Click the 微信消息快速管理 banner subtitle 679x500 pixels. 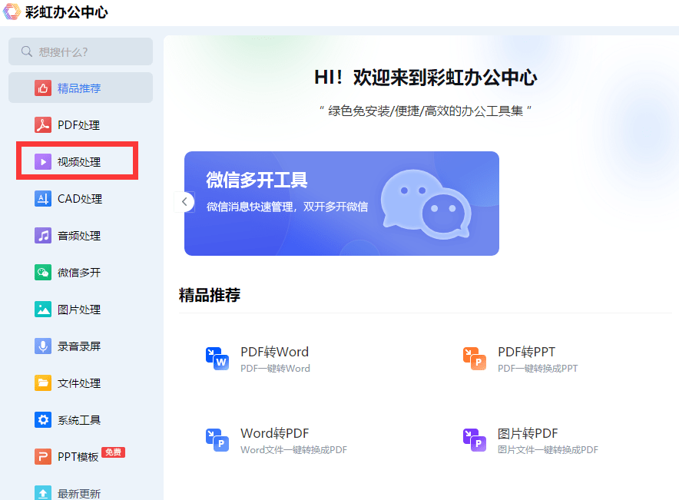287,207
